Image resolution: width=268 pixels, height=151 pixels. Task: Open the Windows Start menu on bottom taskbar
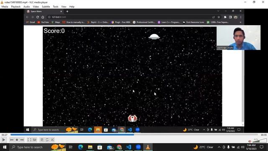(5, 147)
